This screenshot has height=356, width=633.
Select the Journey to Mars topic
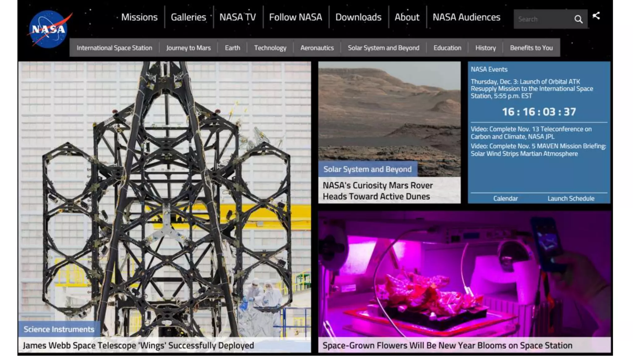point(188,48)
